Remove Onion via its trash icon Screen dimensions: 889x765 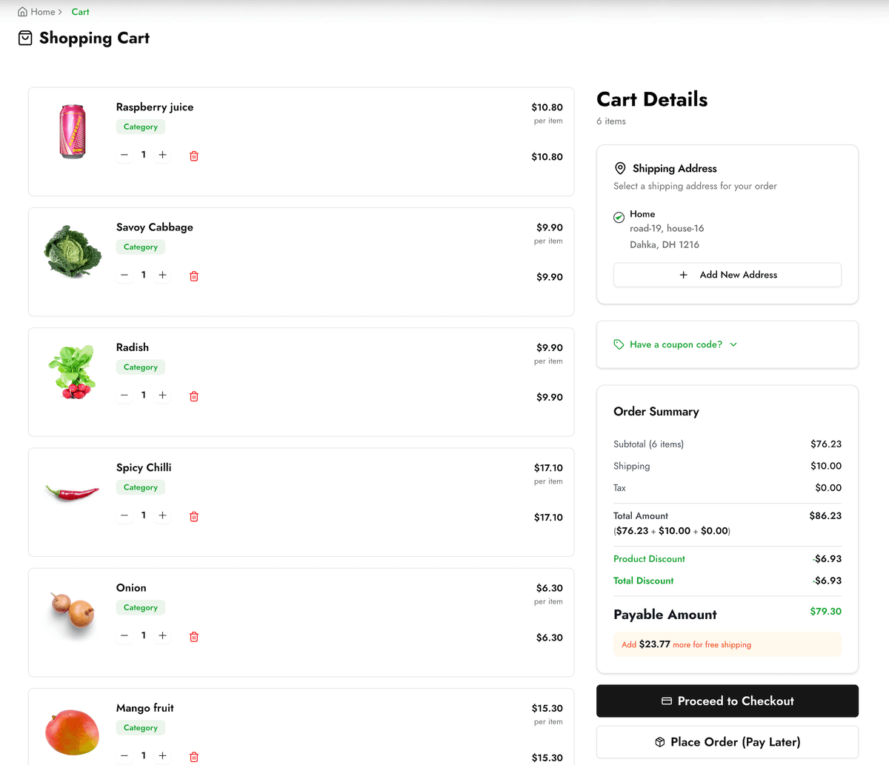(x=194, y=636)
